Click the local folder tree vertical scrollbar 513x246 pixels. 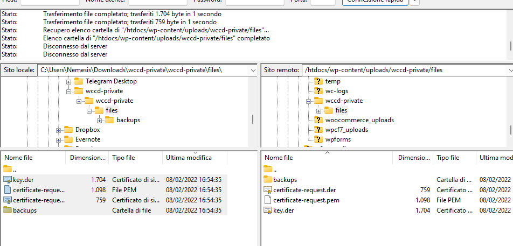(x=252, y=119)
